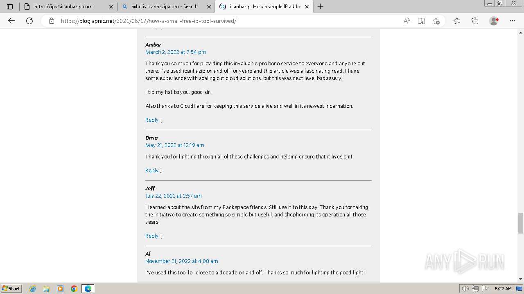Open the Action Center flag icon
The image size is (524, 294).
(x=485, y=289)
